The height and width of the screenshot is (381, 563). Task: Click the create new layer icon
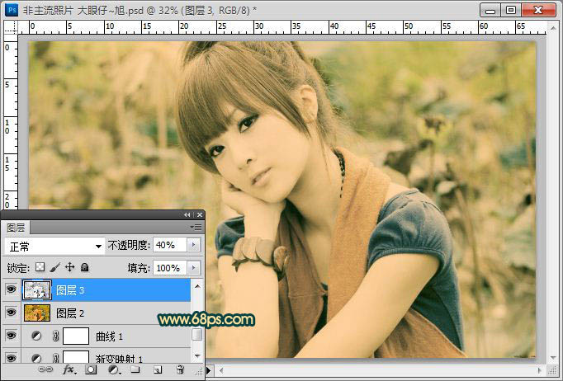click(156, 370)
